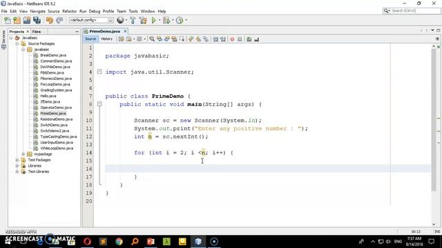Click the Undo toolbar icon
The height and width of the screenshot is (248, 442).
[50, 20]
